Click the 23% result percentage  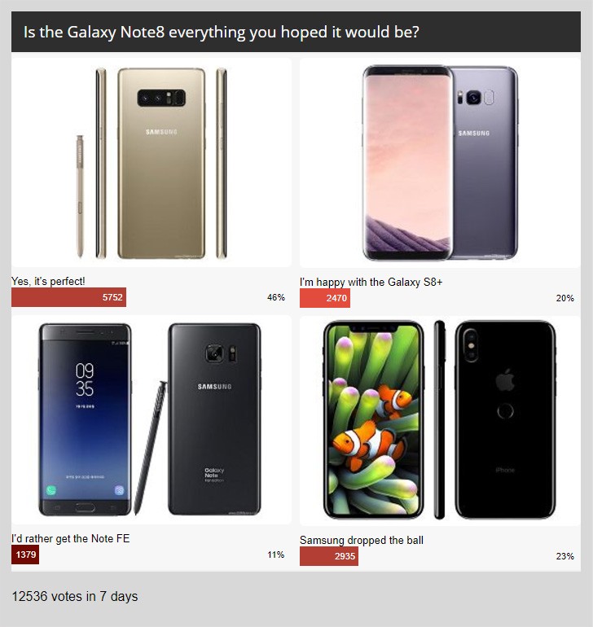click(565, 556)
